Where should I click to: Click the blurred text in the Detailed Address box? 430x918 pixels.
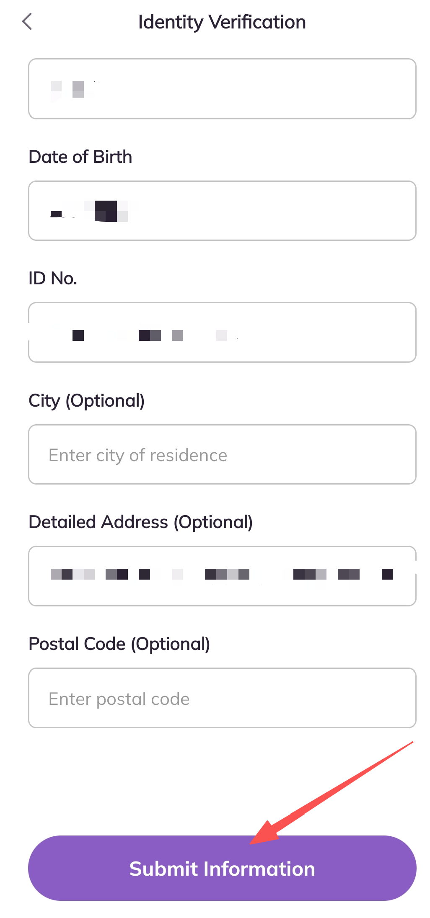[x=221, y=574]
